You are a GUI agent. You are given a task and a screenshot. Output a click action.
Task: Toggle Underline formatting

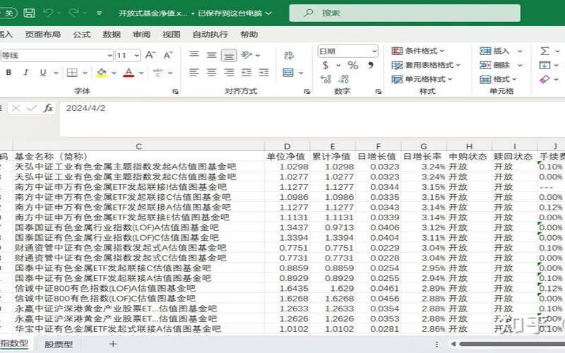coord(43,73)
